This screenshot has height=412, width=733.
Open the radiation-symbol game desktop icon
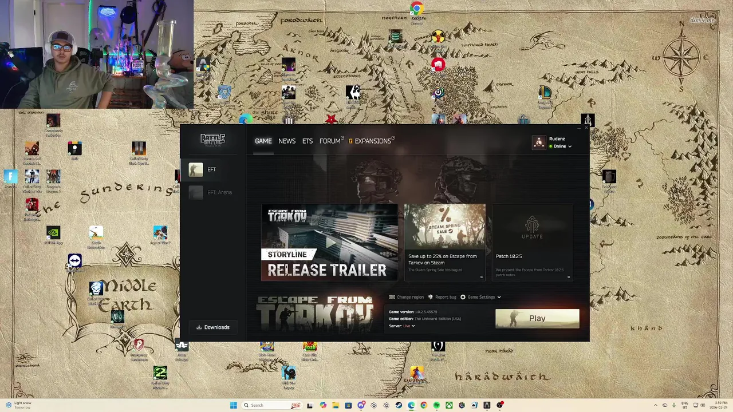(438, 37)
